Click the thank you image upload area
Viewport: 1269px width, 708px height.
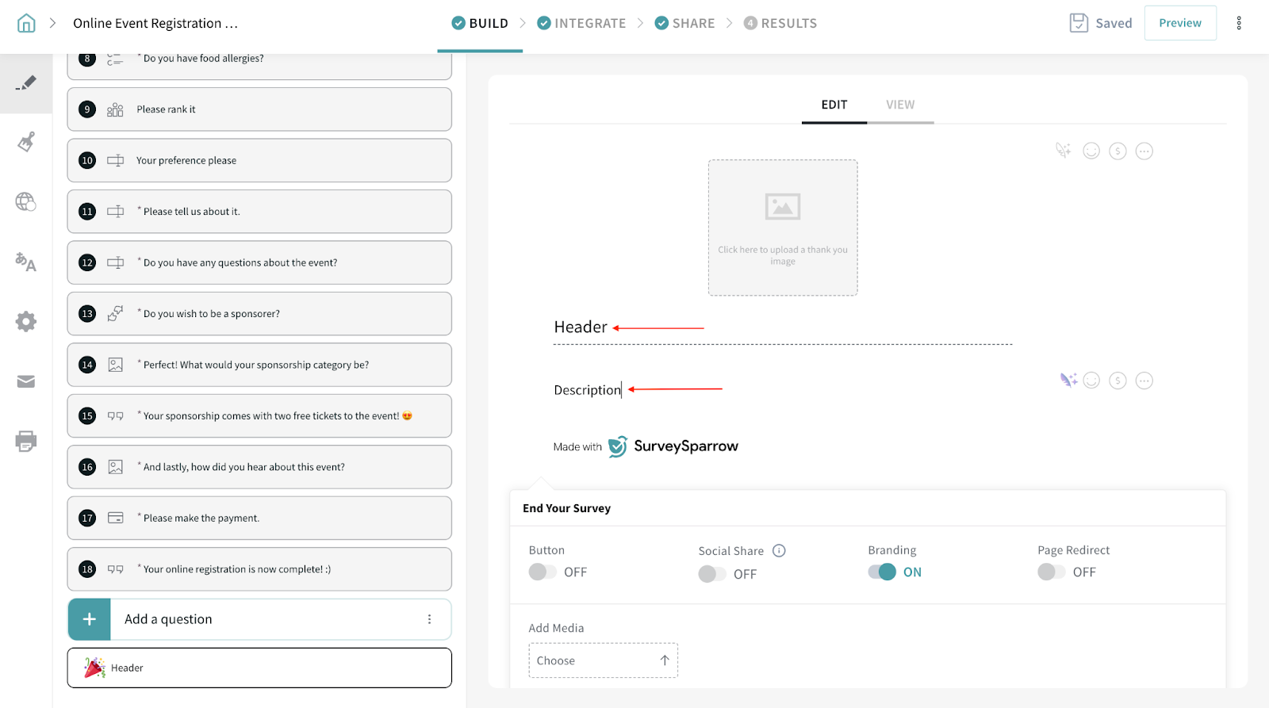pos(782,228)
